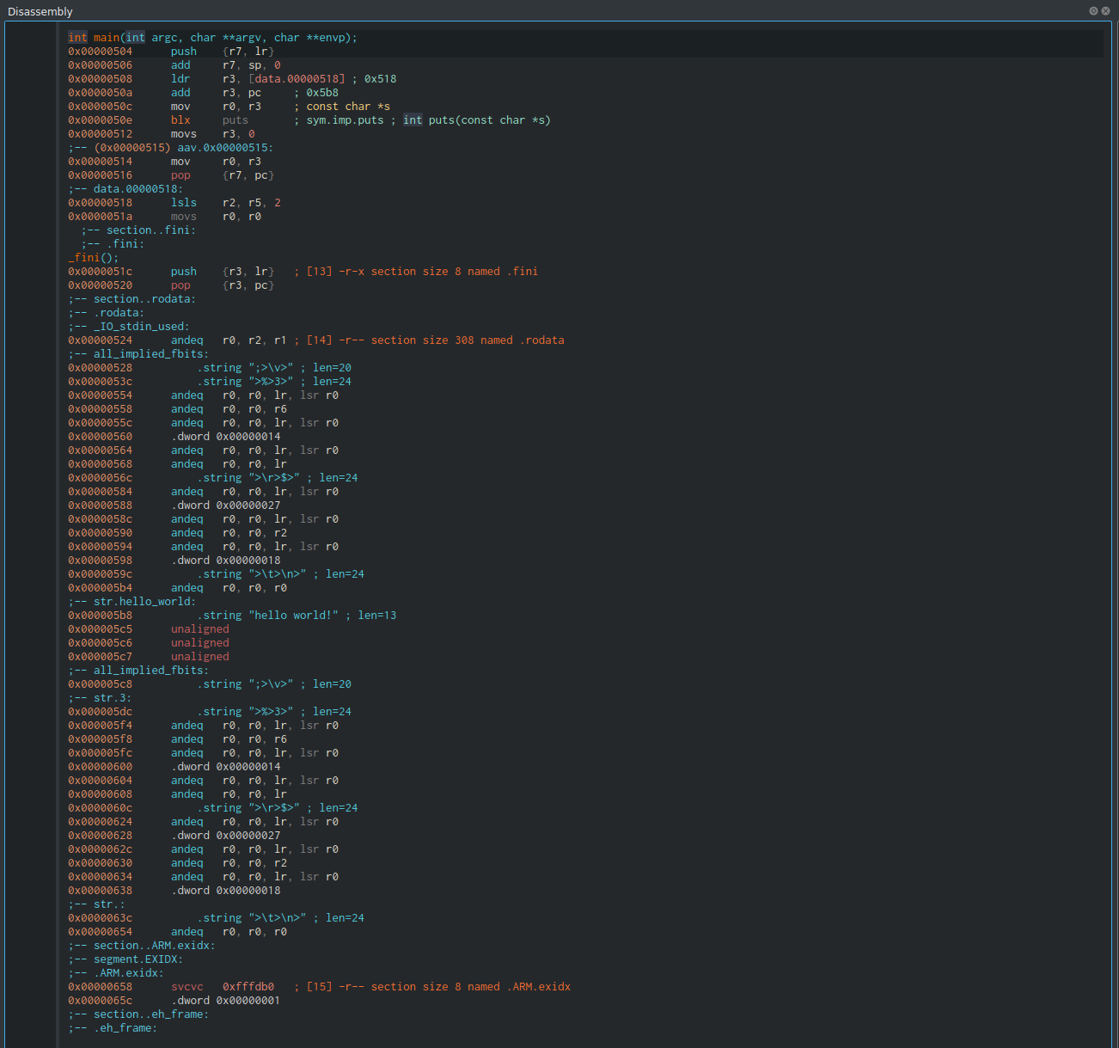This screenshot has width=1119, height=1048.
Task: Select the .string line at 0x0000053c
Action: 210,382
